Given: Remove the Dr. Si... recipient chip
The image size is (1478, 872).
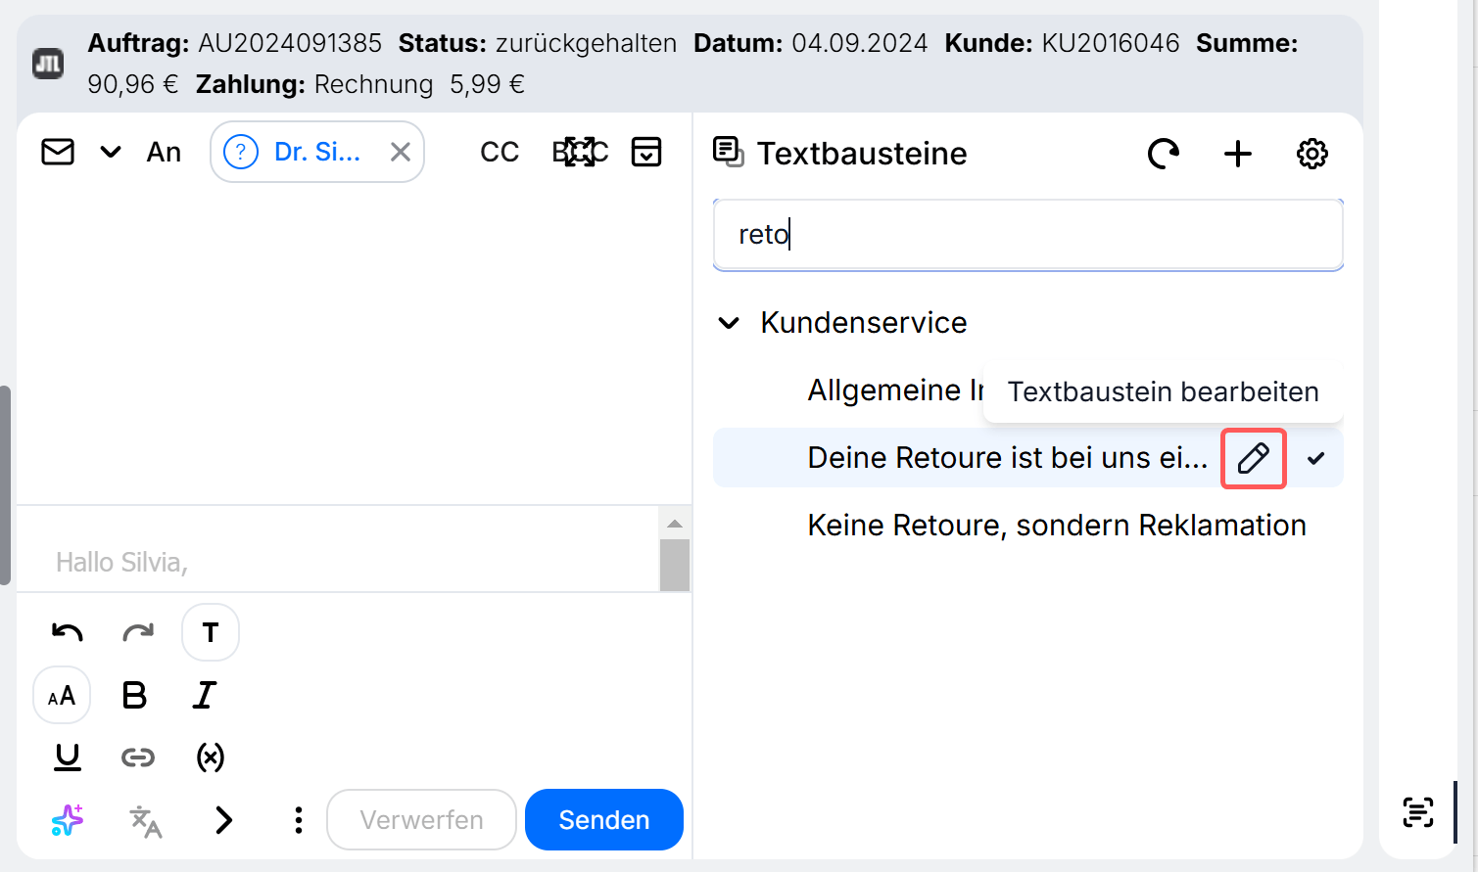Looking at the screenshot, I should coord(401,152).
